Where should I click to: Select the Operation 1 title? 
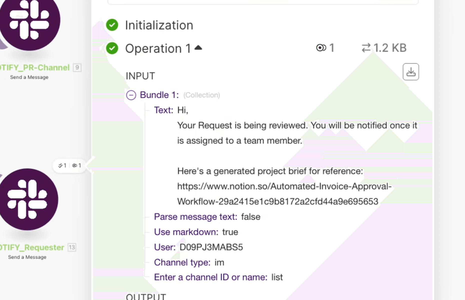[x=158, y=48]
